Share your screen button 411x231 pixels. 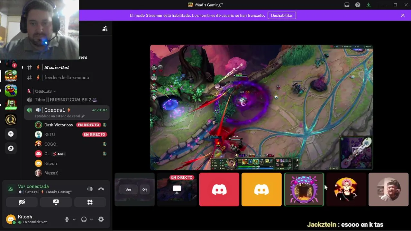click(56, 202)
